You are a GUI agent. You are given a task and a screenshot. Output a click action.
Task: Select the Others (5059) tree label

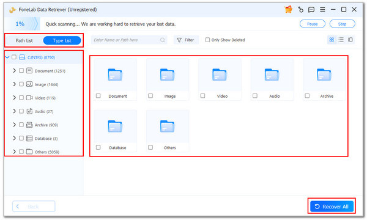click(47, 152)
